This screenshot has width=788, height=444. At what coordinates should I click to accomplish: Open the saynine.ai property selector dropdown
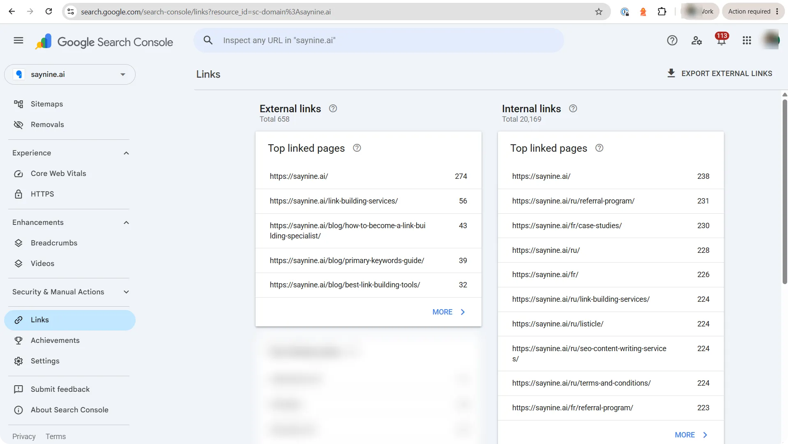[70, 74]
